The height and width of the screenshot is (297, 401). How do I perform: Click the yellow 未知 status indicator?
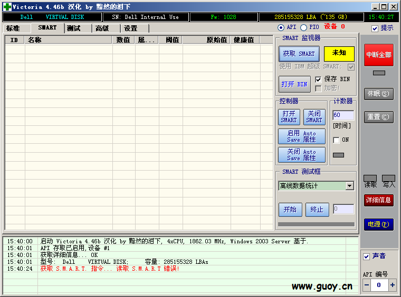[339, 54]
